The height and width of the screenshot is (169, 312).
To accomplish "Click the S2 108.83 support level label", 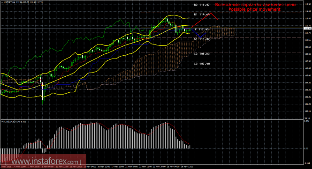I will click(x=202, y=54).
